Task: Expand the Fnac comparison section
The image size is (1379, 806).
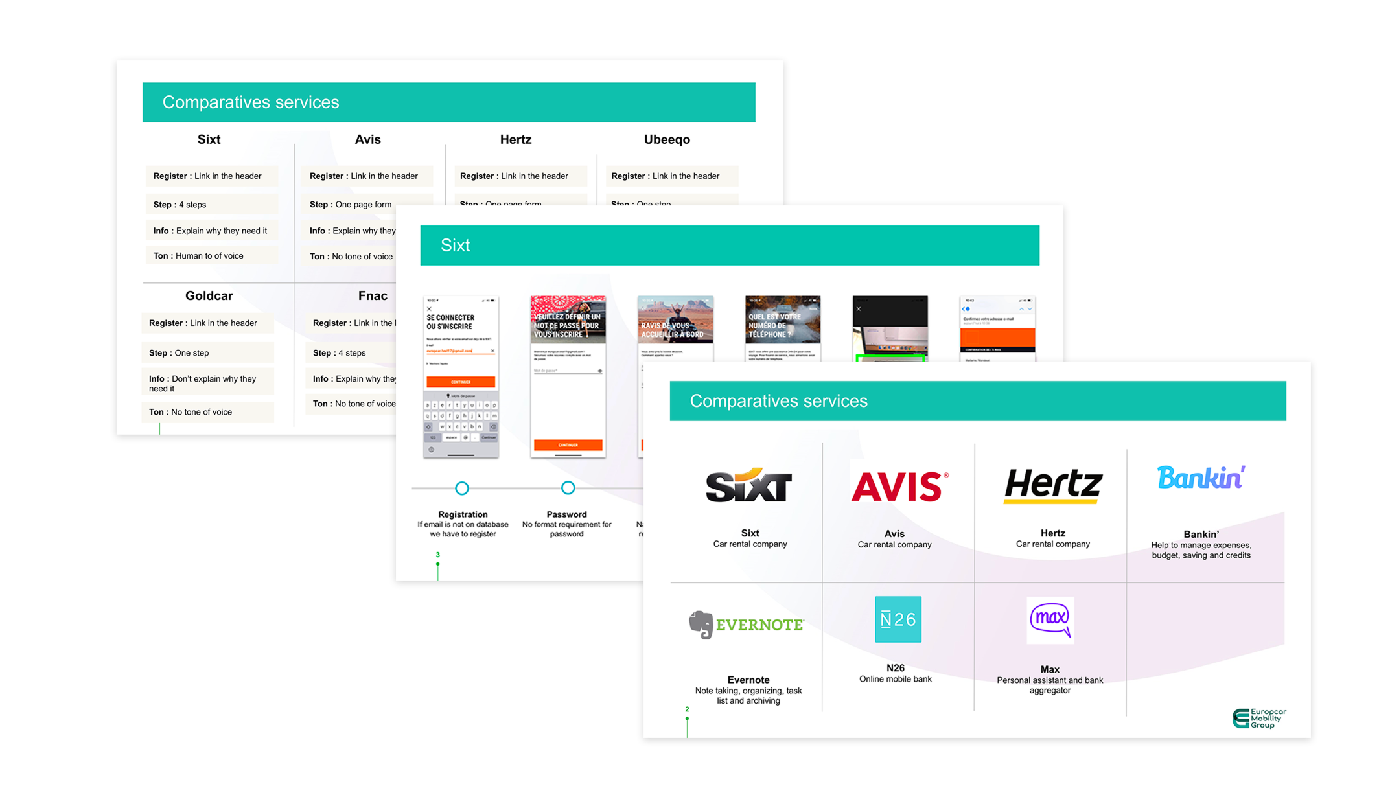Action: tap(373, 295)
